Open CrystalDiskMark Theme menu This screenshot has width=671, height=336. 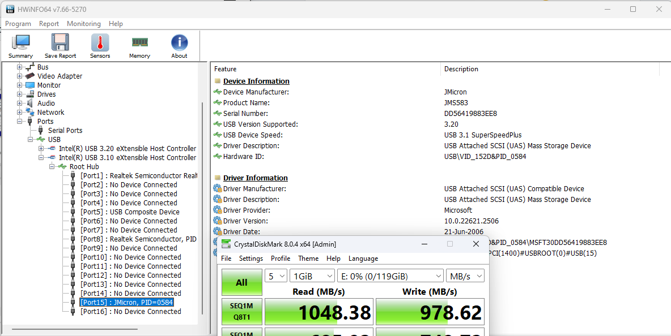click(308, 259)
